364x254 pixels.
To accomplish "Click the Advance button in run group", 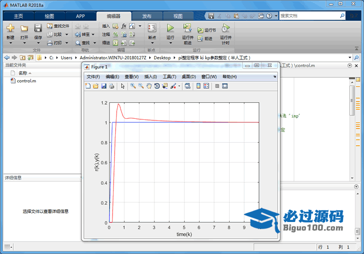I will pos(205,39).
